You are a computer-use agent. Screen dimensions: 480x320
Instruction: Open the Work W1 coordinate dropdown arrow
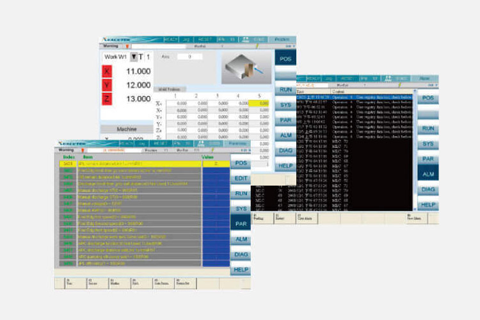(x=133, y=57)
